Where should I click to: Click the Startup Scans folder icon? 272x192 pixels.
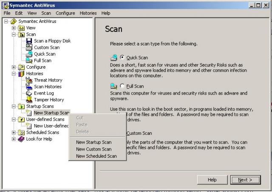(x=21, y=106)
